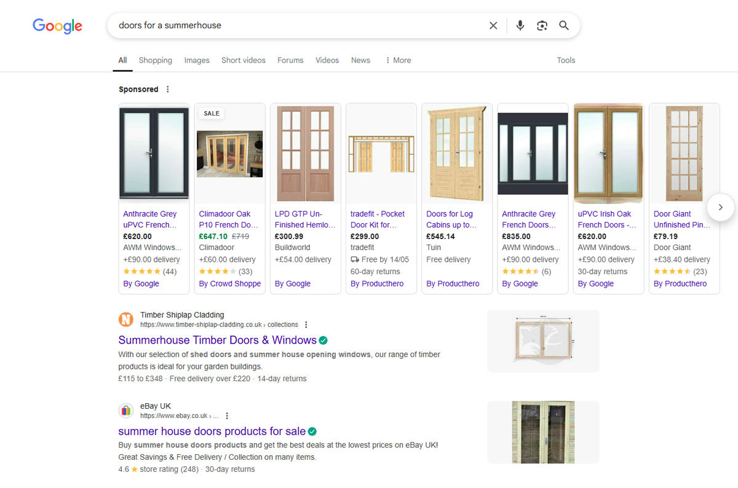
Task: Open the Tools options
Action: [x=566, y=60]
